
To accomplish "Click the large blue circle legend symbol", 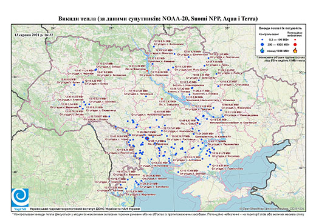I will pyautogui.click(x=262, y=44).
